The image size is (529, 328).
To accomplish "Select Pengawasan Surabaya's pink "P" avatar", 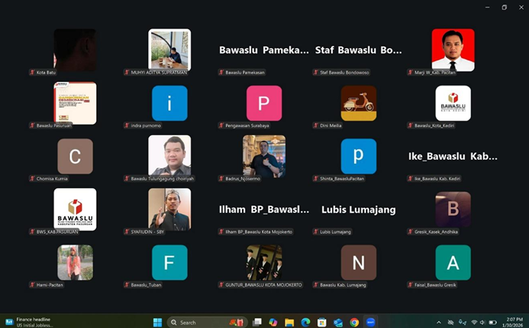I will point(264,103).
